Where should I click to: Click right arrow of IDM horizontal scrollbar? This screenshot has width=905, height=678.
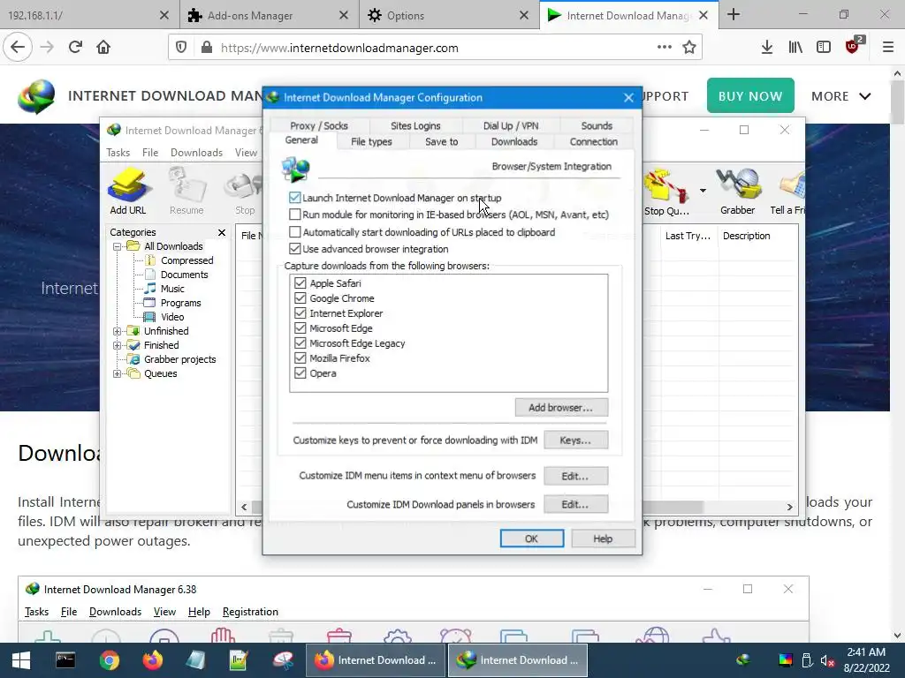(789, 507)
